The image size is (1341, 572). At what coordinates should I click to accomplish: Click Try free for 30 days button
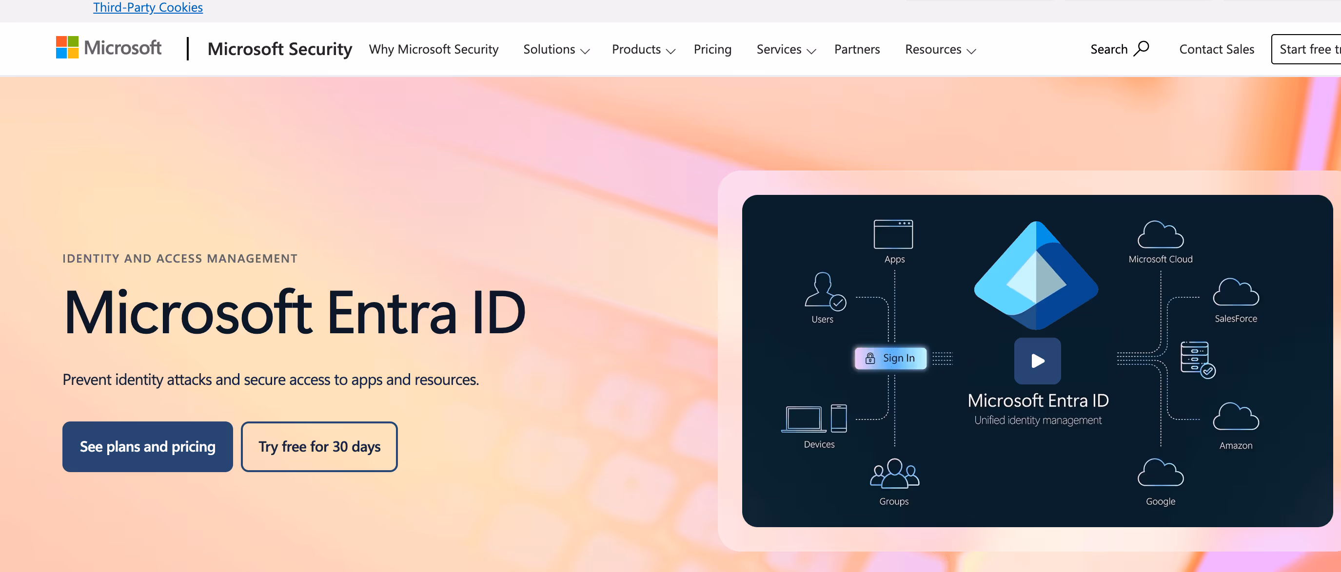pyautogui.click(x=319, y=447)
